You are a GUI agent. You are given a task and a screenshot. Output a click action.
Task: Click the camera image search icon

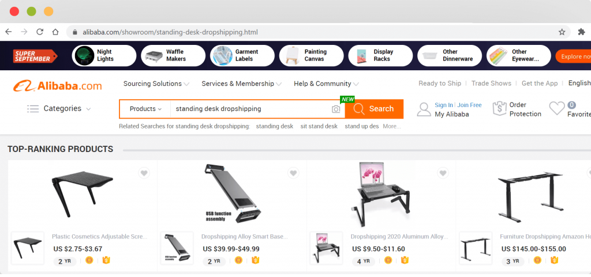point(336,109)
